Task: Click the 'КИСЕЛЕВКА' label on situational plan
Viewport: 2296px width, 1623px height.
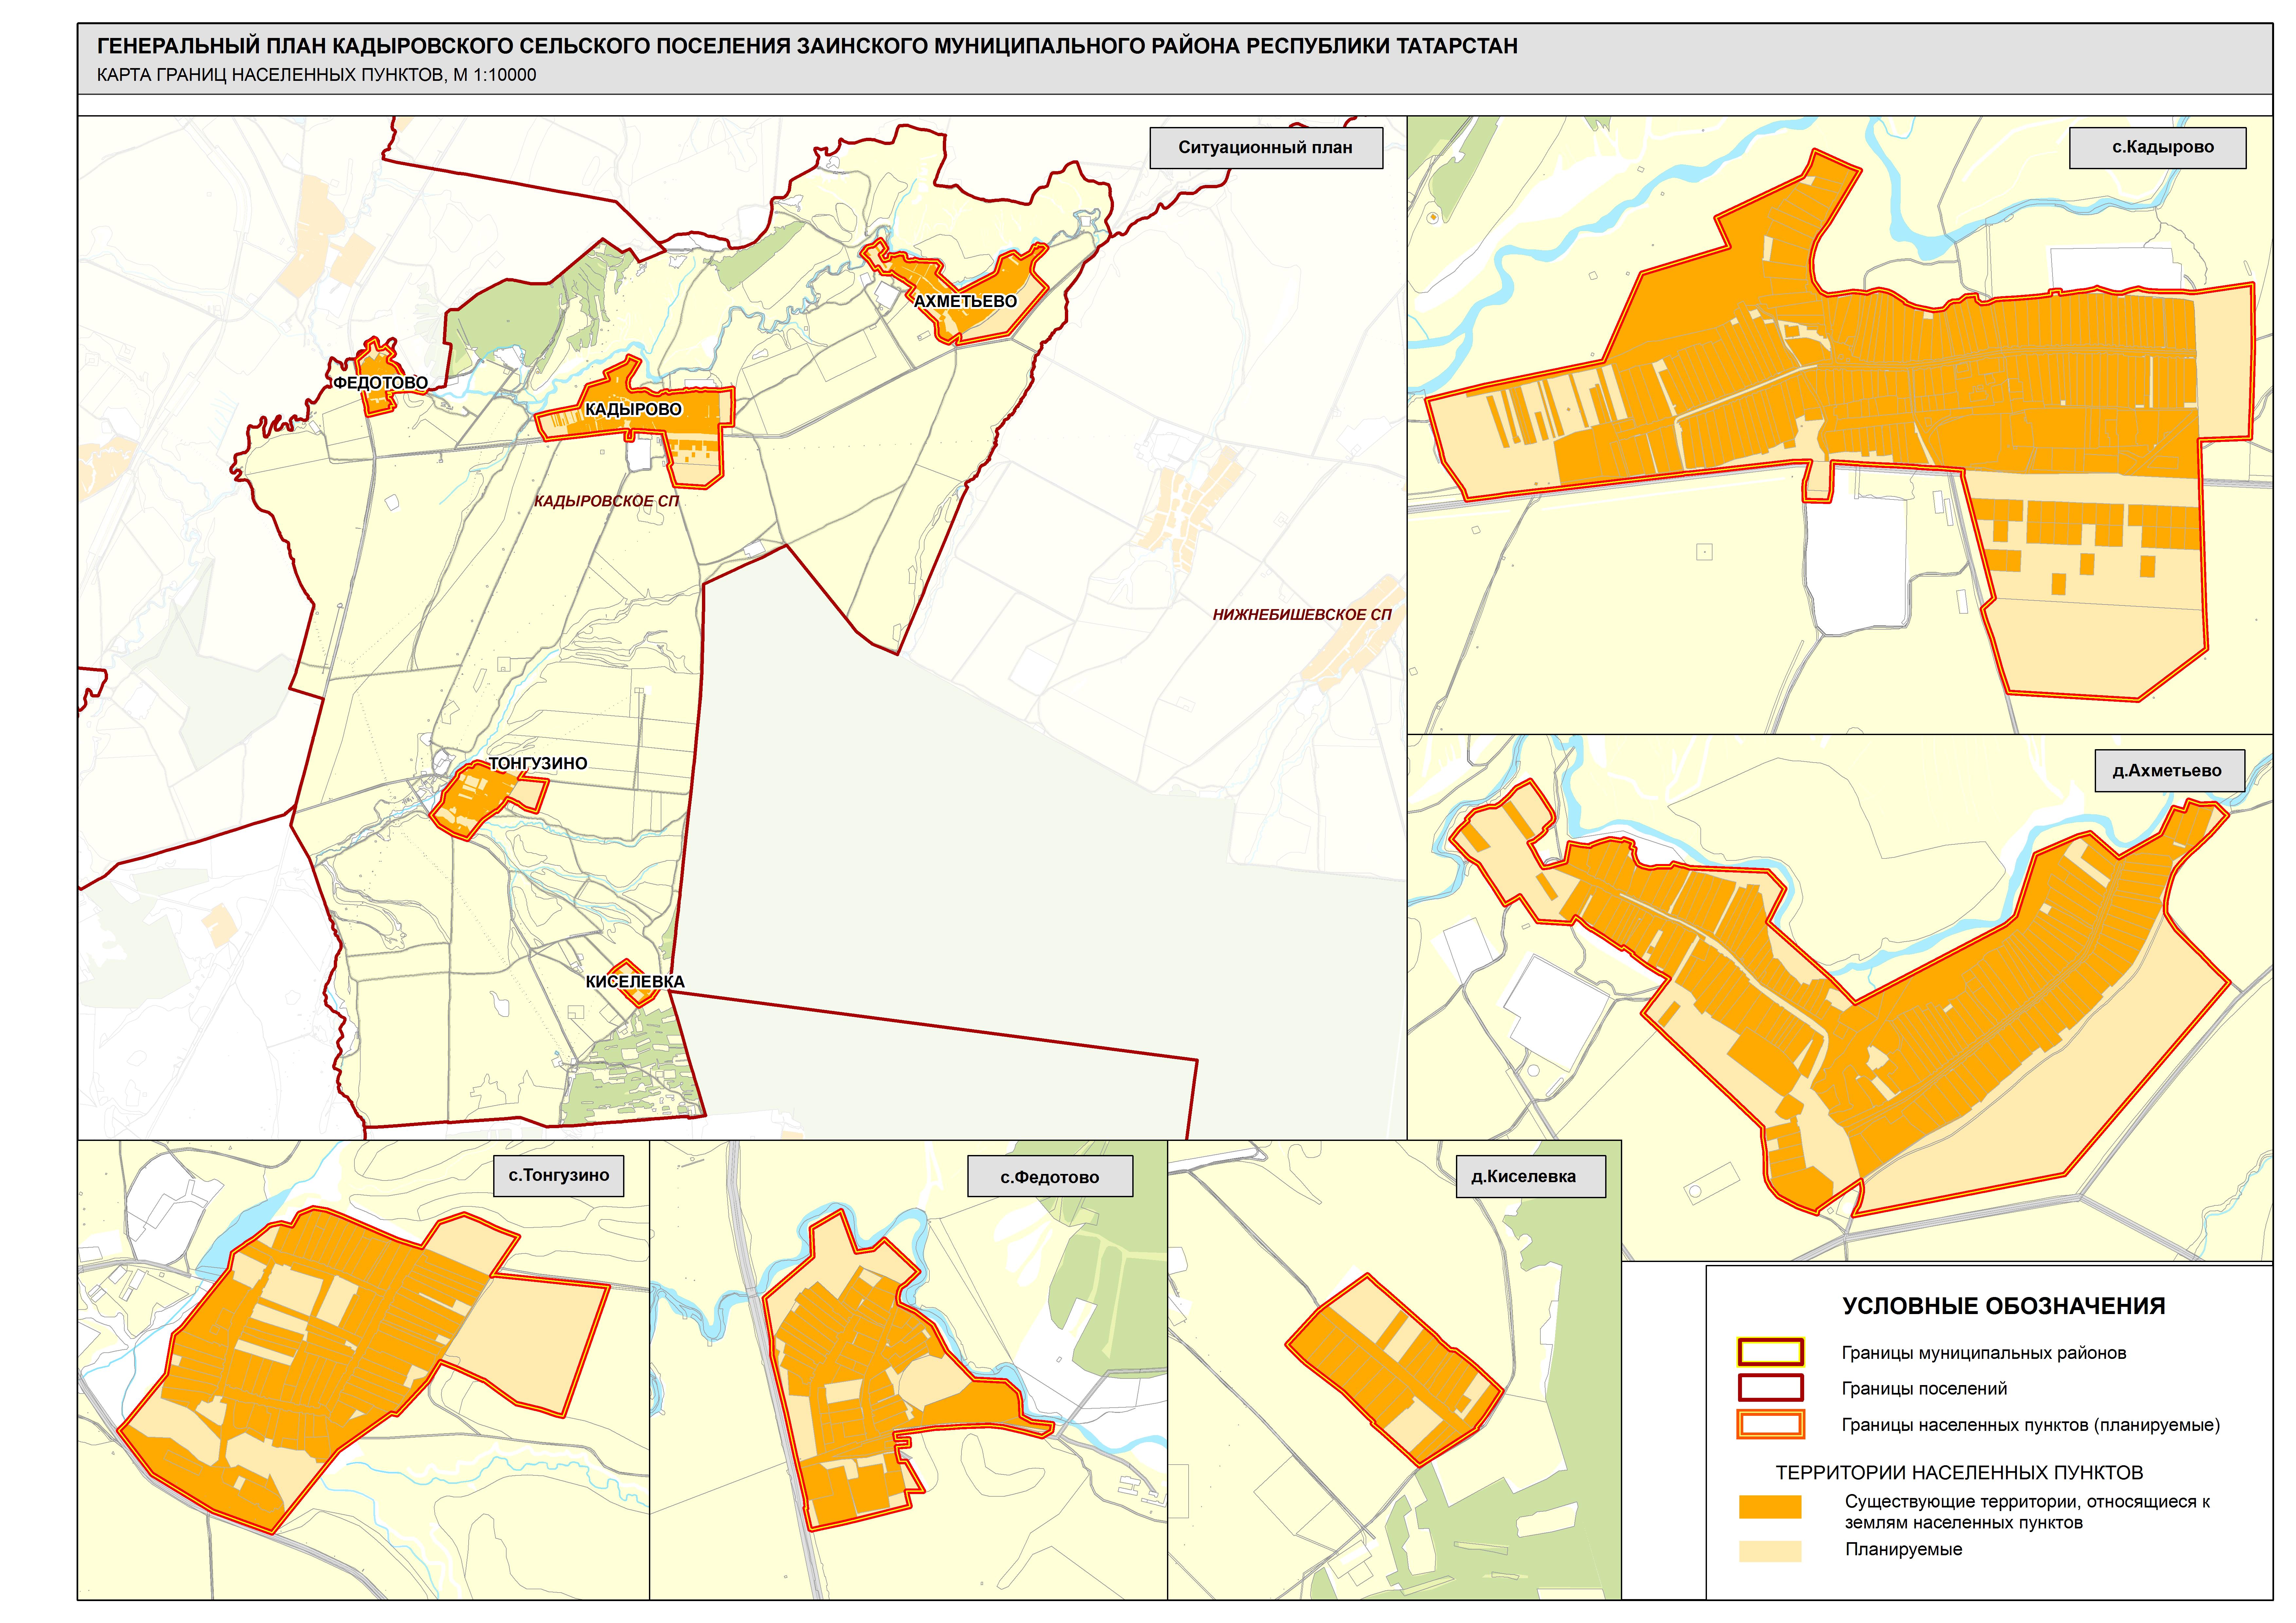Action: pyautogui.click(x=635, y=982)
